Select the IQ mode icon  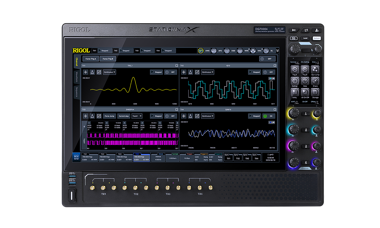tap(266, 51)
